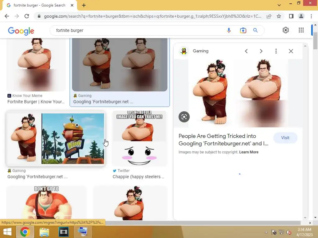Click the page vertical scrollbar thumb
Screen dimensions: 318x238
316,41
